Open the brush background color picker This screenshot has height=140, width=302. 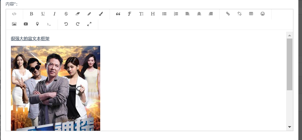[101, 14]
